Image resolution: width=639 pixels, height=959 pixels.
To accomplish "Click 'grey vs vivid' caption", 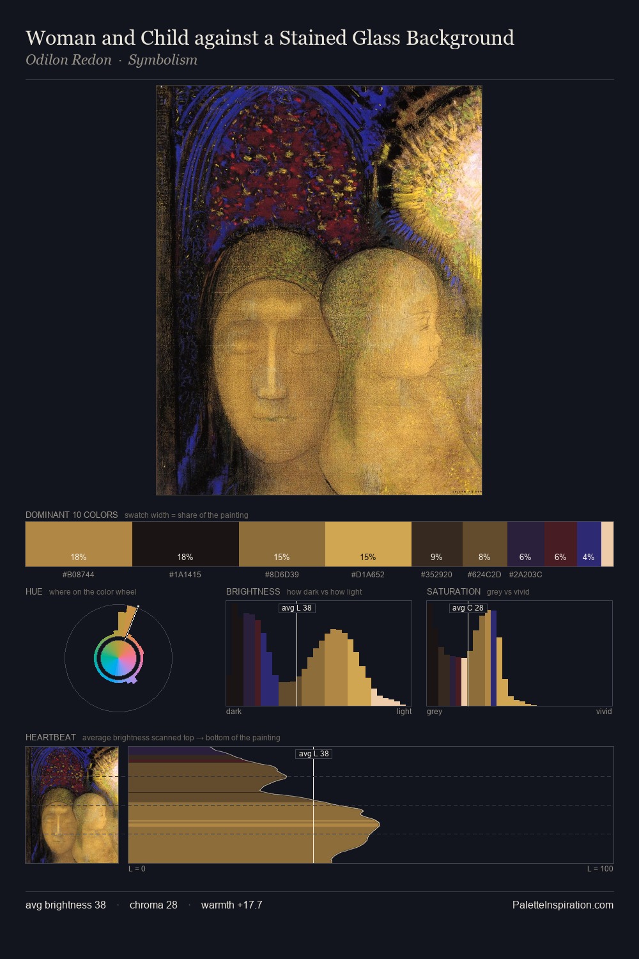I will point(508,592).
